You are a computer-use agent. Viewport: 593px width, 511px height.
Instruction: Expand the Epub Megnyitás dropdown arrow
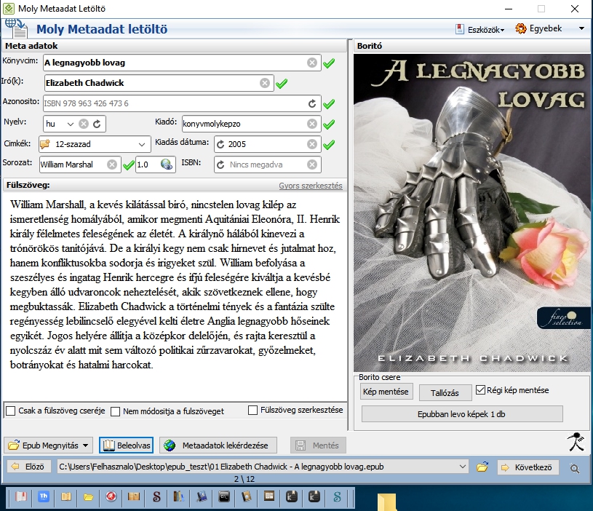(x=85, y=445)
